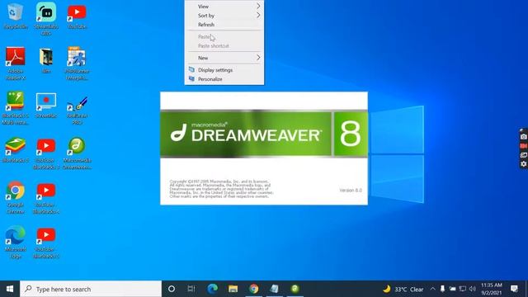
Task: Open the pen-and-brush drawing app shortcut
Action: coord(77,110)
